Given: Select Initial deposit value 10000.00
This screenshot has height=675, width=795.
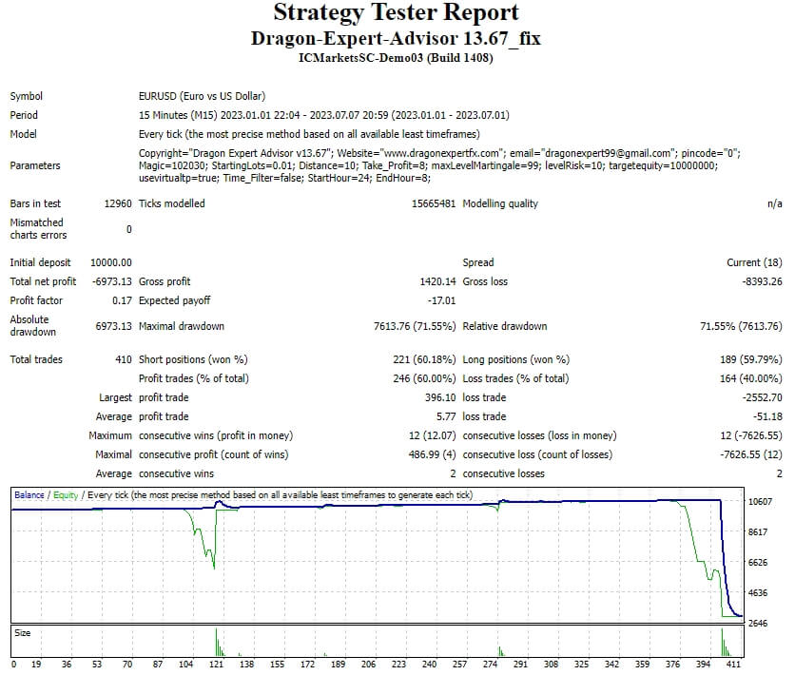Looking at the screenshot, I should click(111, 262).
